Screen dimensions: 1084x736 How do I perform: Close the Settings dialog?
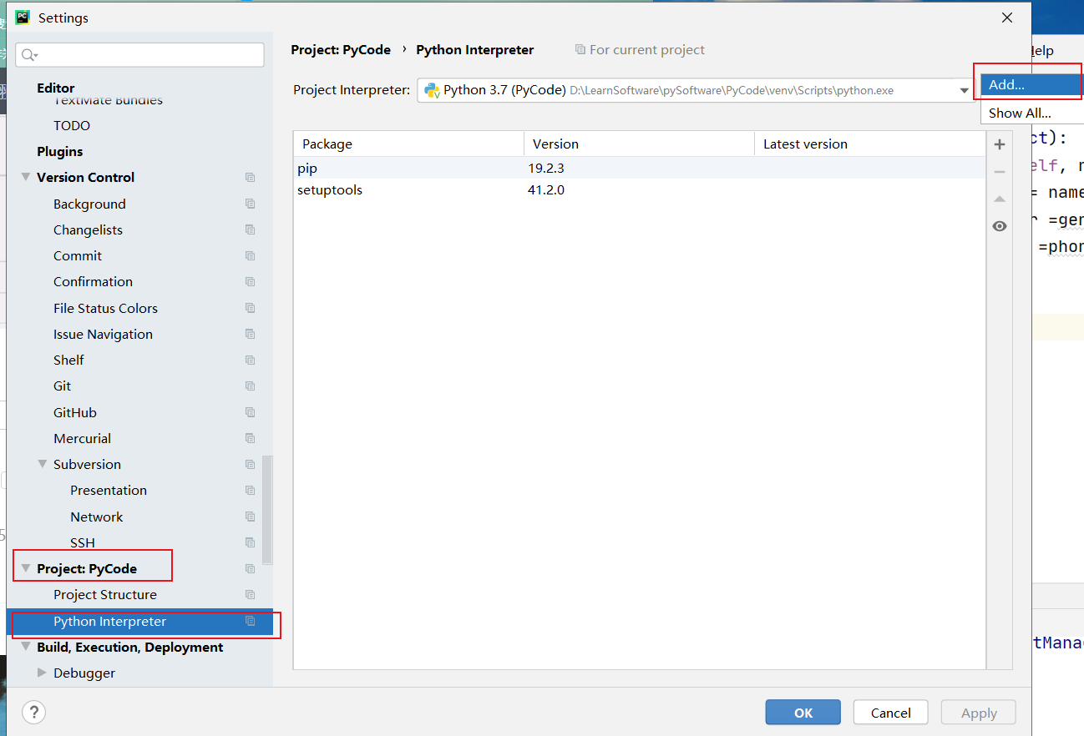click(1007, 18)
